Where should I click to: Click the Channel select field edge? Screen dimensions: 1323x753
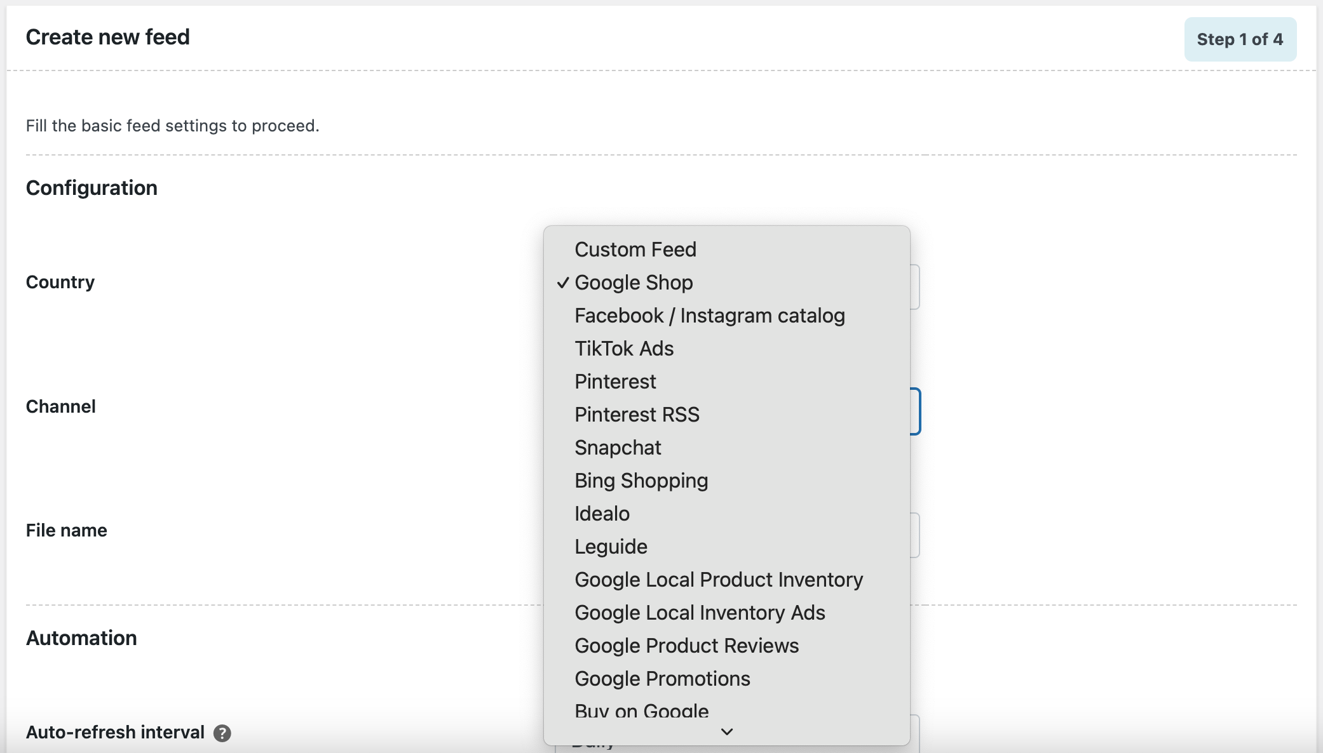point(916,411)
